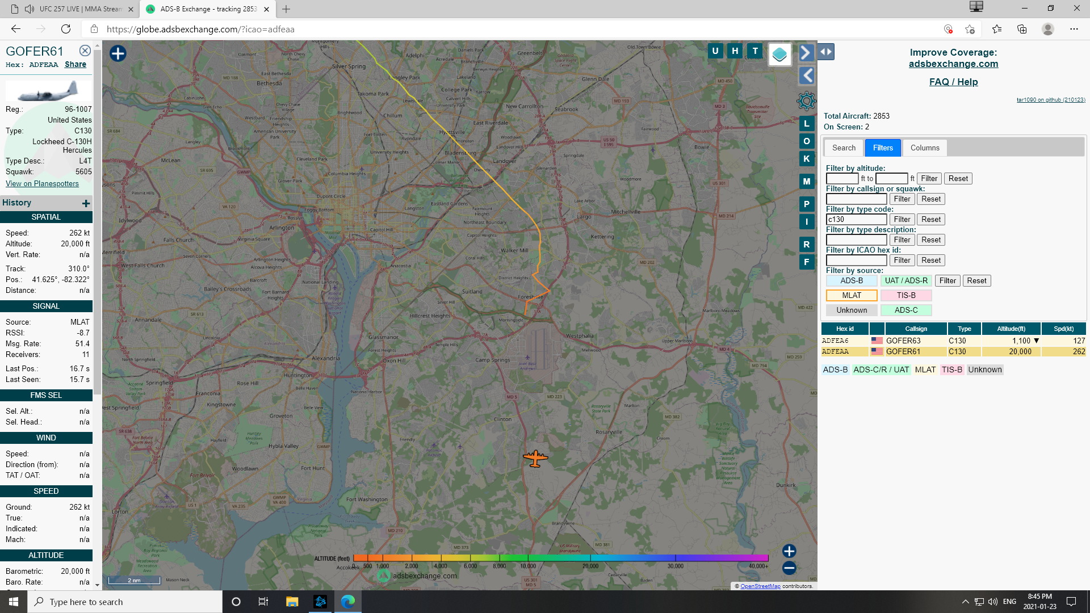Toggle the MLAT source filter
The height and width of the screenshot is (613, 1090).
[x=852, y=296]
